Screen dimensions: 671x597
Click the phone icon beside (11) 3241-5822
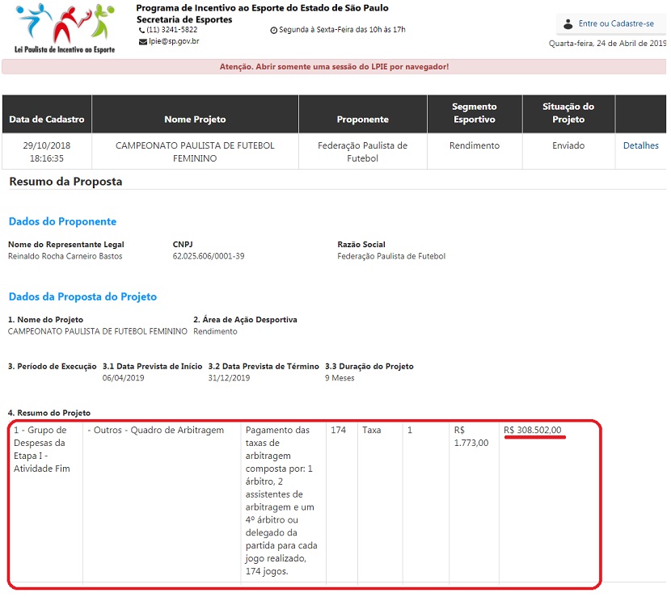tap(141, 31)
